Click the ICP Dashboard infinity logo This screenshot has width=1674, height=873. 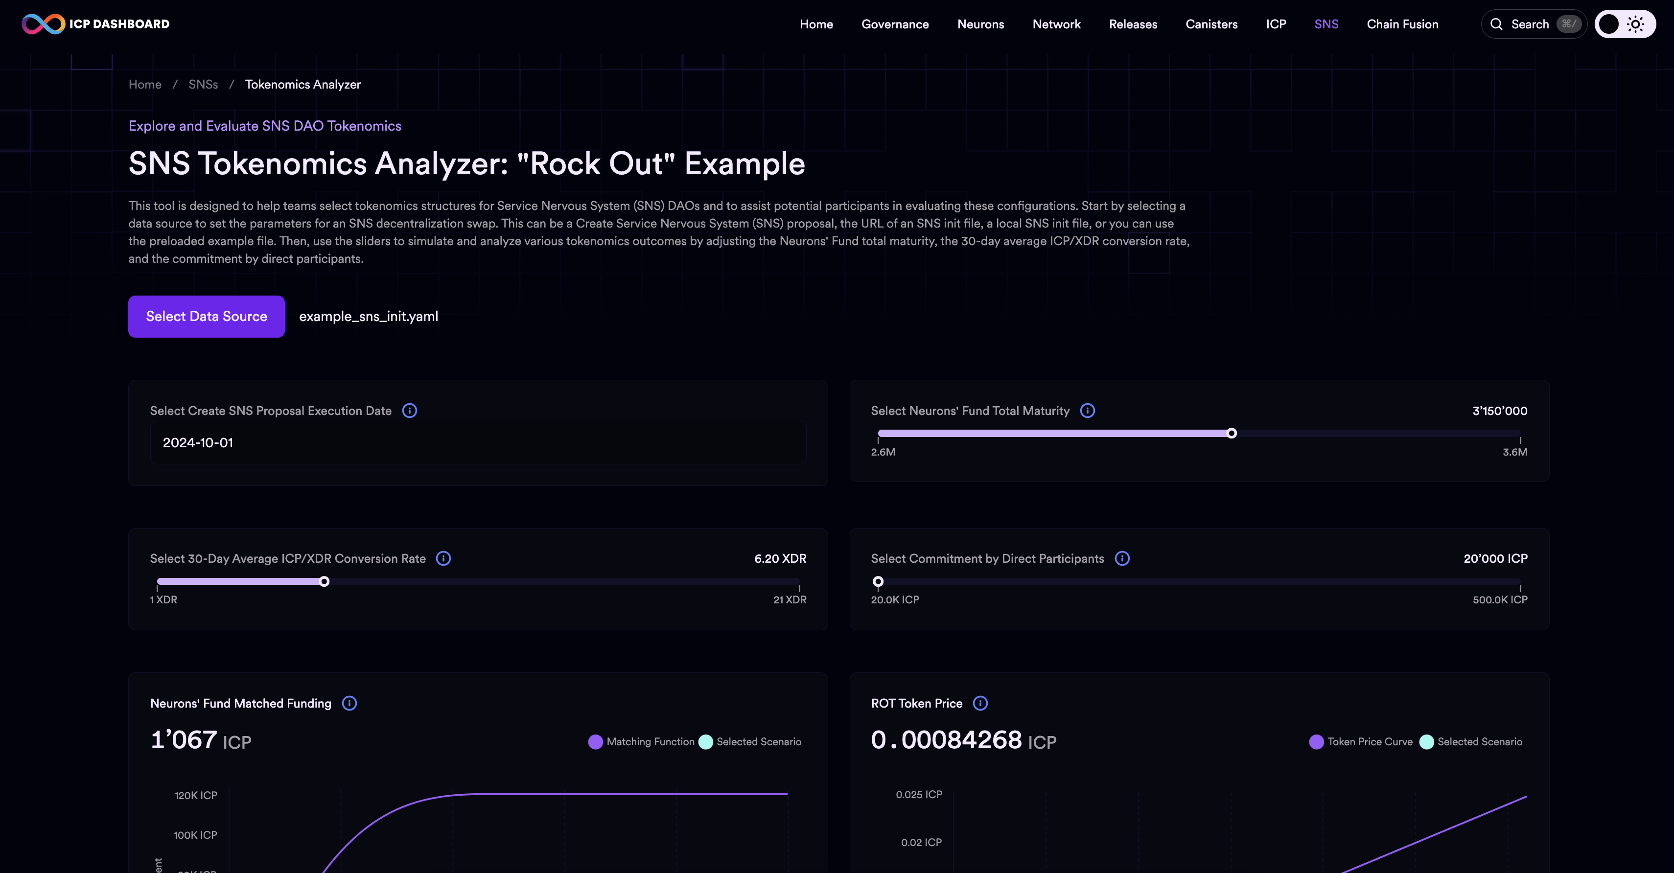tap(43, 24)
